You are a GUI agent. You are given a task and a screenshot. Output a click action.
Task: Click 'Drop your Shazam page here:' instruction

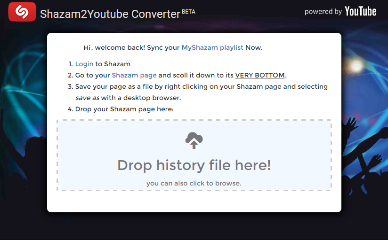click(x=124, y=109)
